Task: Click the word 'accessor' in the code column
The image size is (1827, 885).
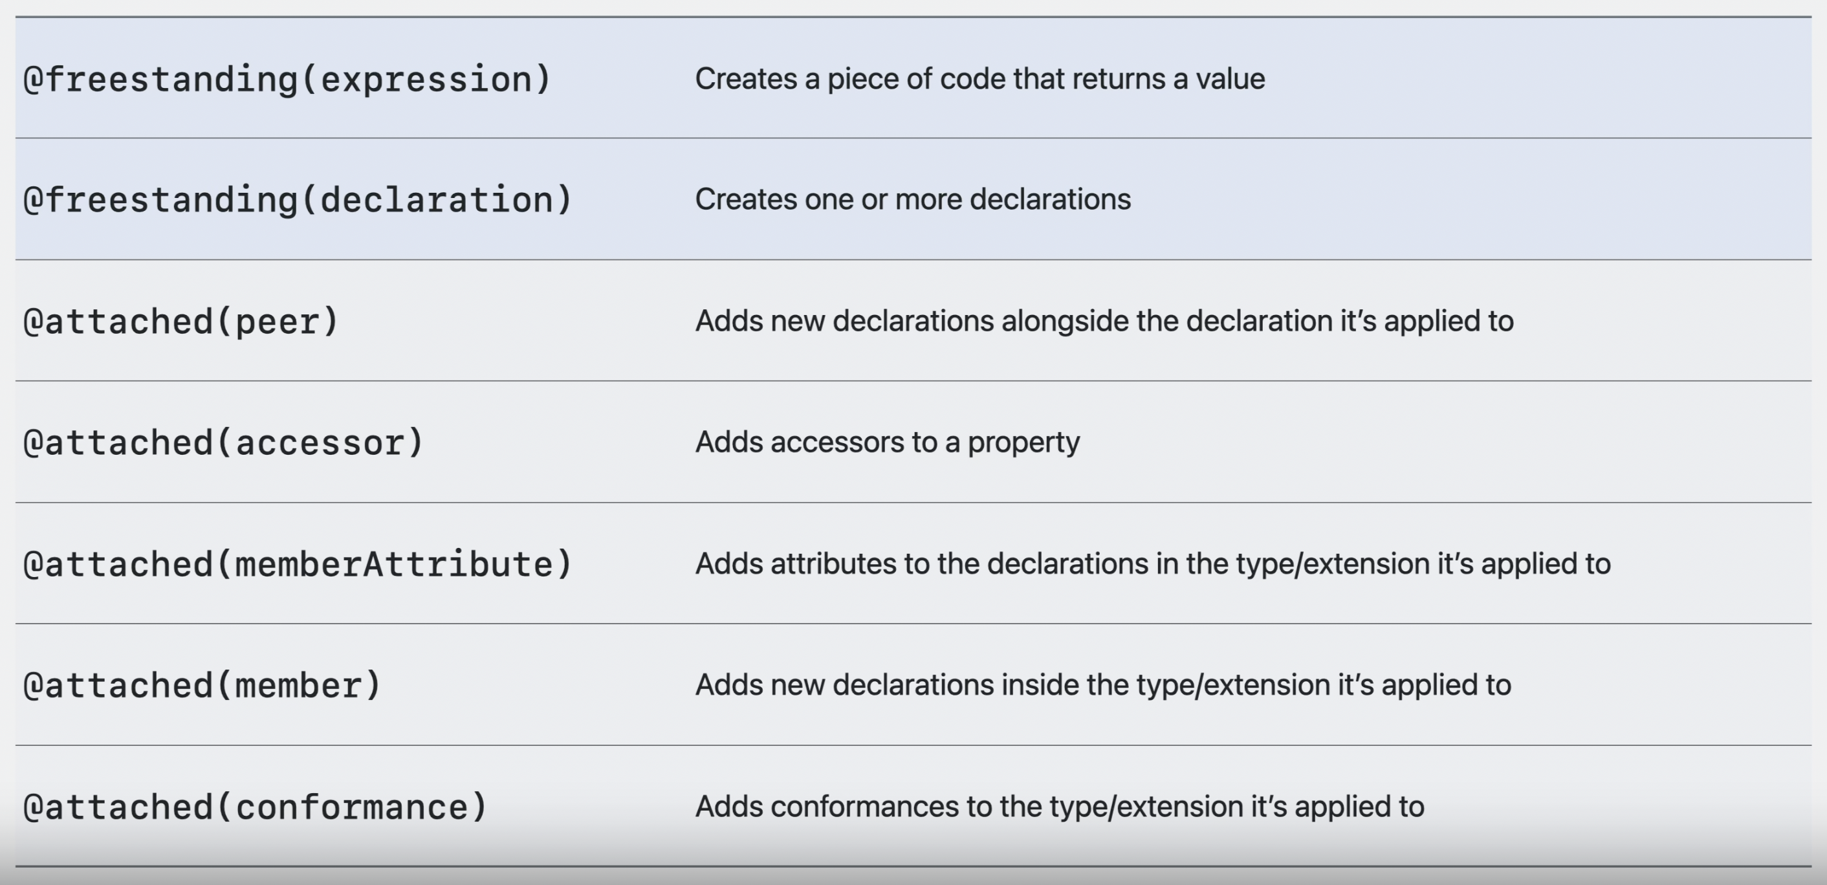Action: 319,443
